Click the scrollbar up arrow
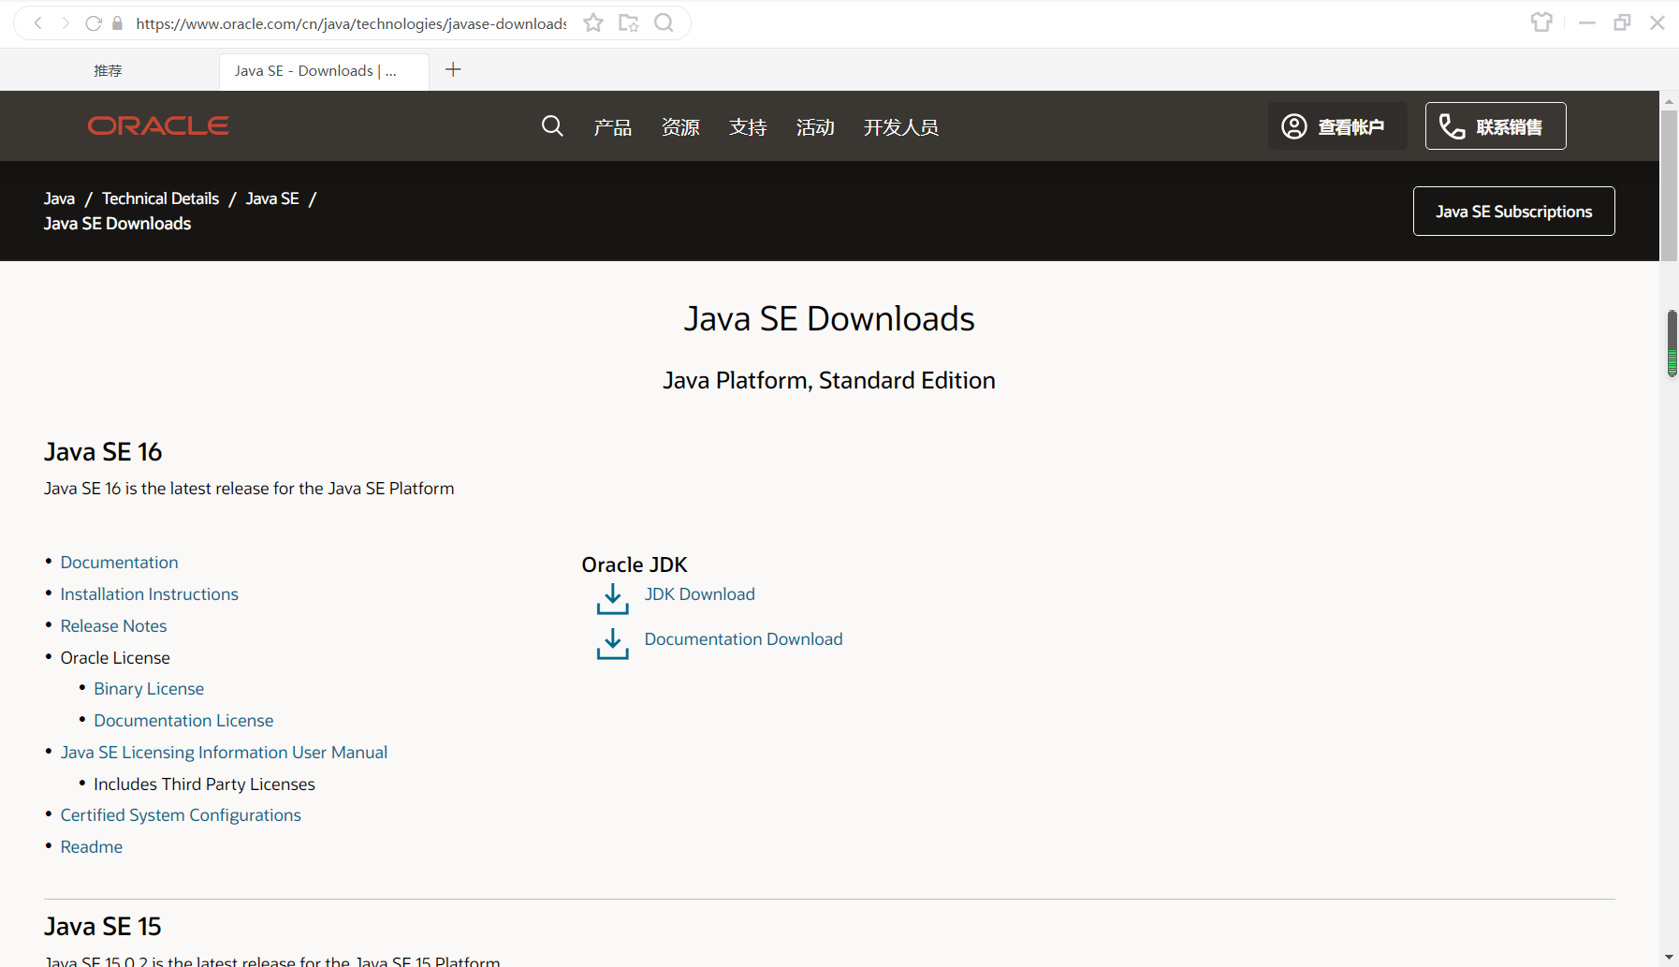 point(1669,100)
